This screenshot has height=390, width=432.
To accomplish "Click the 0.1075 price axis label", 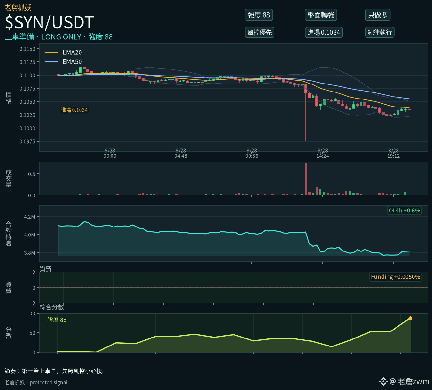I will [27, 89].
